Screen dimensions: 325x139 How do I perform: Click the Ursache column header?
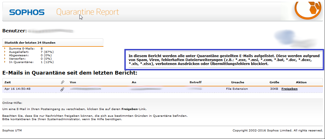pyautogui.click(x=237, y=82)
